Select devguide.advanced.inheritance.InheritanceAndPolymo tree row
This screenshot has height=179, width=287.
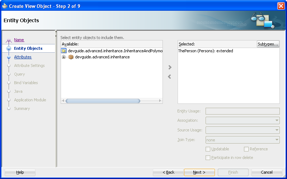112,51
